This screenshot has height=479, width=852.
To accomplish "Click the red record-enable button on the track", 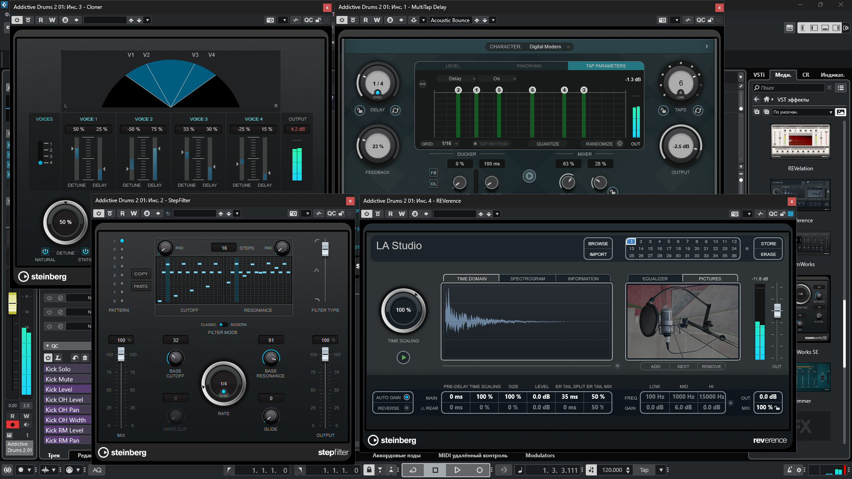I will pyautogui.click(x=12, y=425).
